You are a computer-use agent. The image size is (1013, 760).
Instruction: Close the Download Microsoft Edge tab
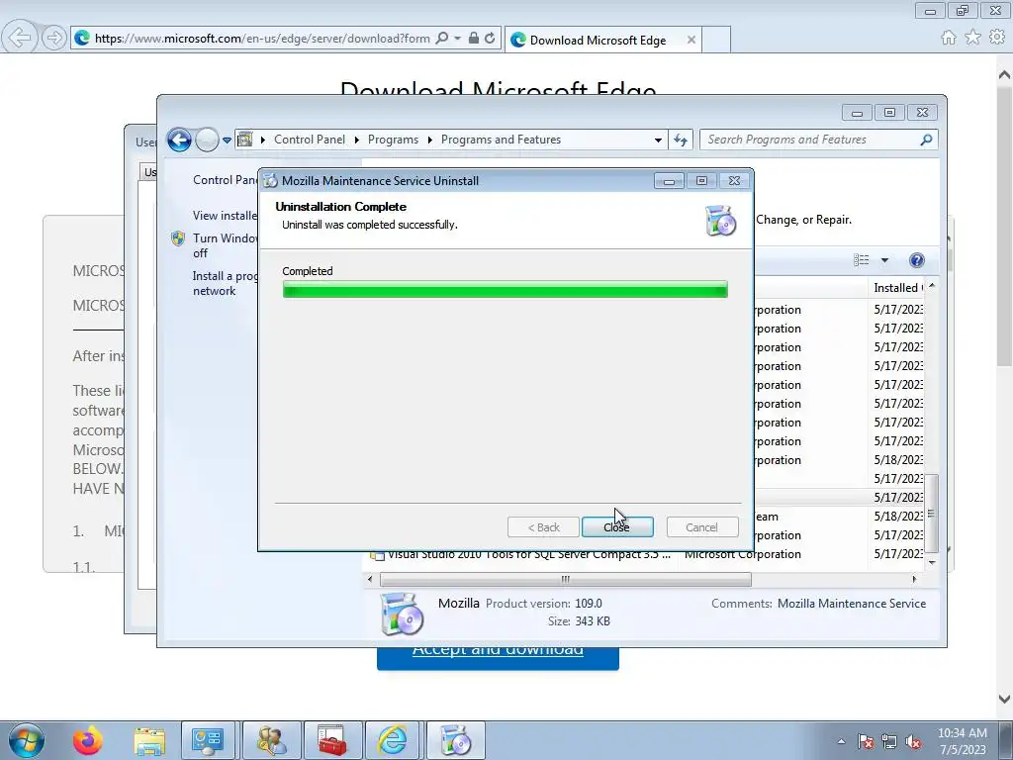pos(691,40)
